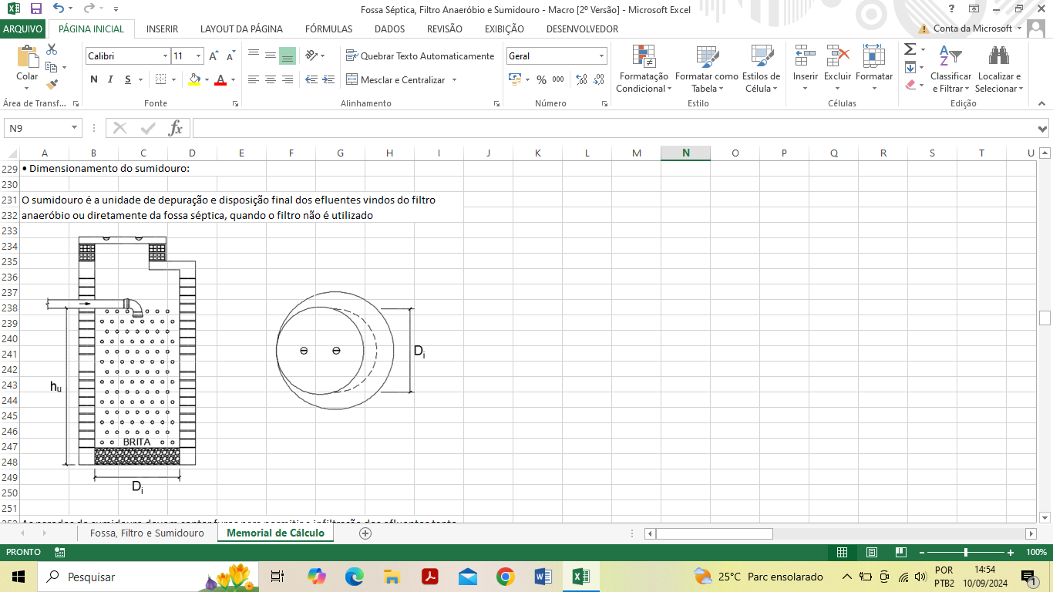Click the AutoSum sigma icon
This screenshot has width=1053, height=592.
tap(910, 49)
